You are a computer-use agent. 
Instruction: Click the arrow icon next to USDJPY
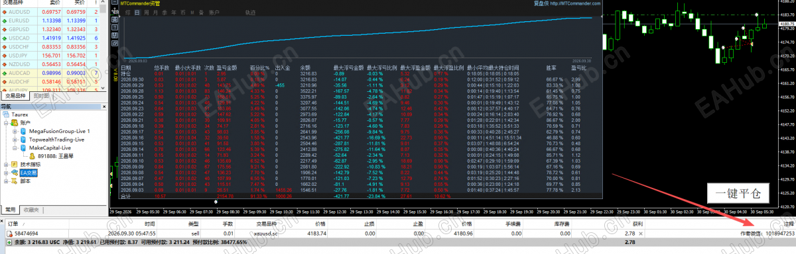click(x=5, y=55)
